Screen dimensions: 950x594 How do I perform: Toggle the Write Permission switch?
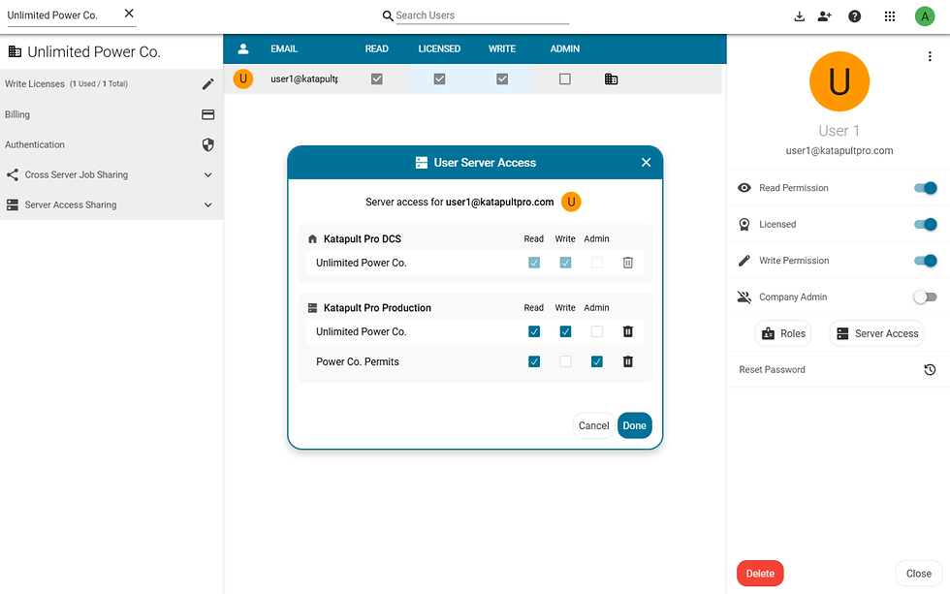point(925,261)
